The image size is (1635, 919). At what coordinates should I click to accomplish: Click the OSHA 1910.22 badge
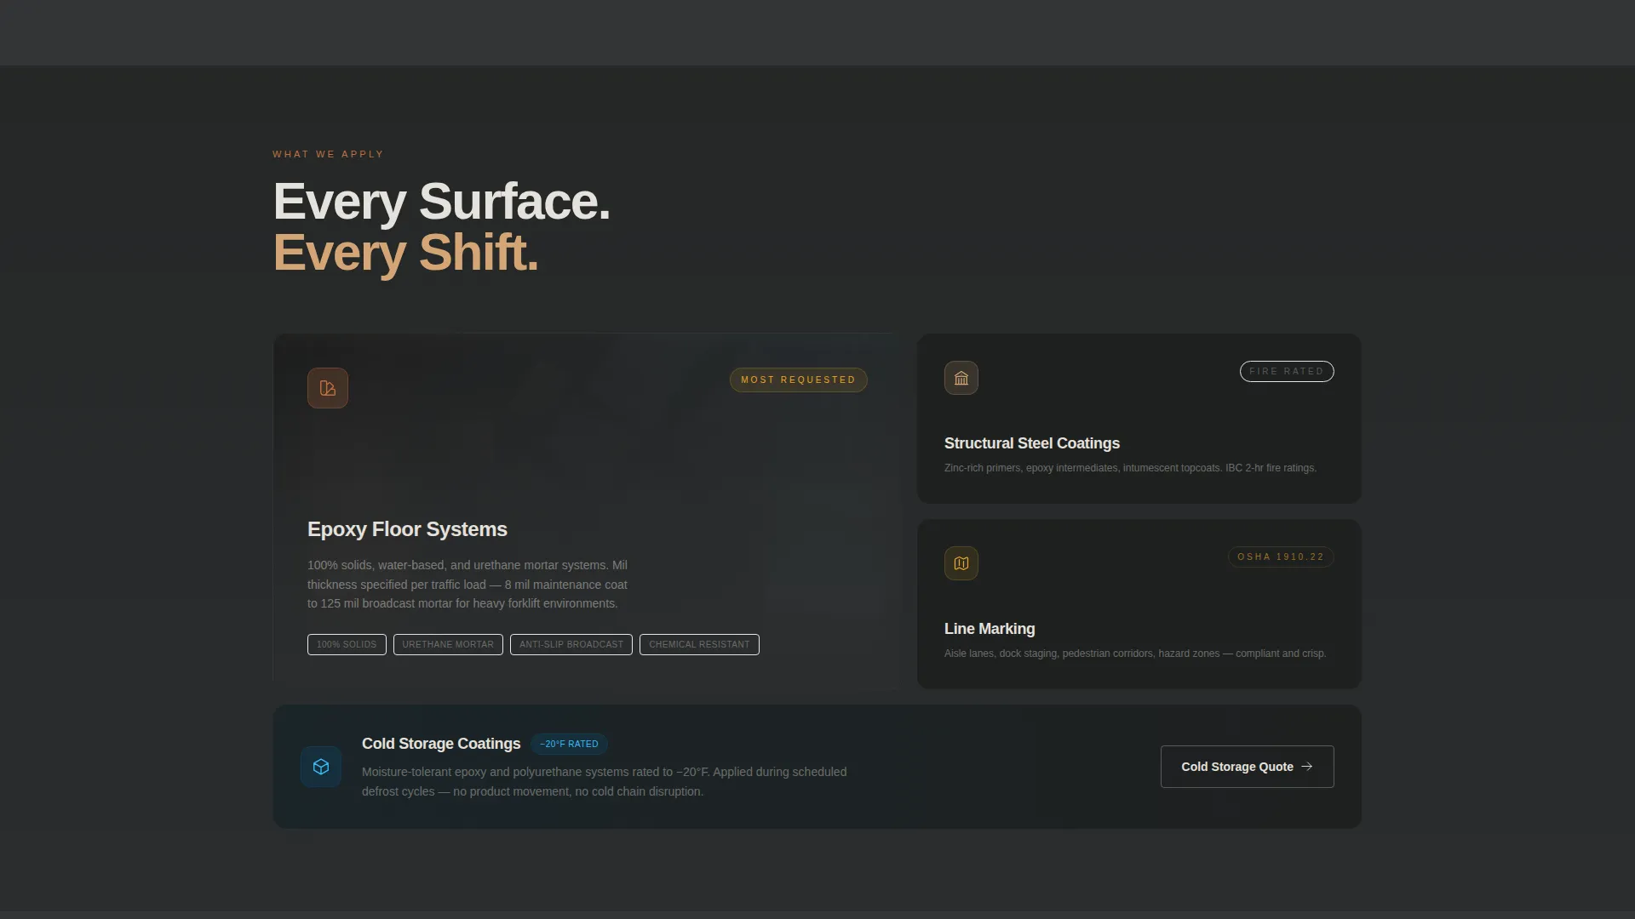point(1281,557)
